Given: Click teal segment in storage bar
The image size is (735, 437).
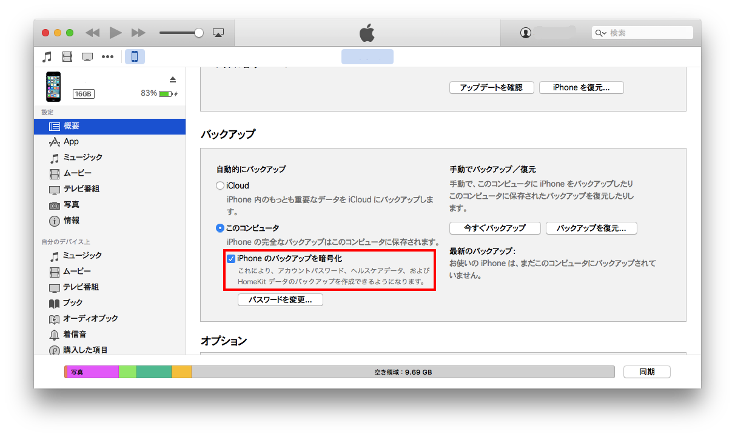Looking at the screenshot, I should 154,372.
